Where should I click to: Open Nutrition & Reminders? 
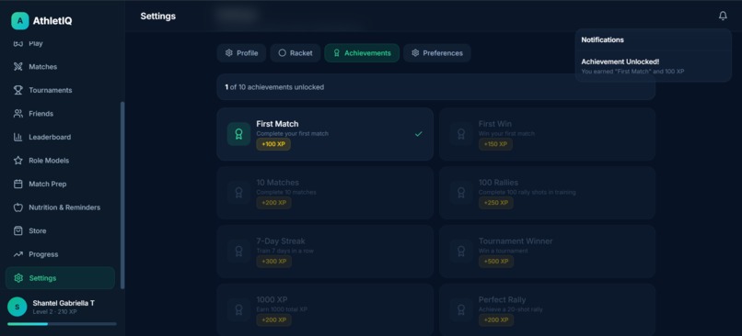coord(60,207)
